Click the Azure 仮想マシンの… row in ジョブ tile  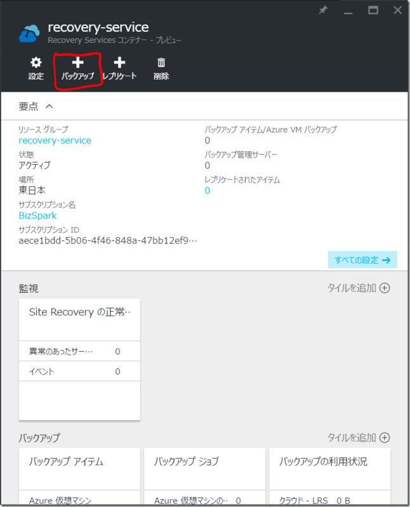click(205, 498)
